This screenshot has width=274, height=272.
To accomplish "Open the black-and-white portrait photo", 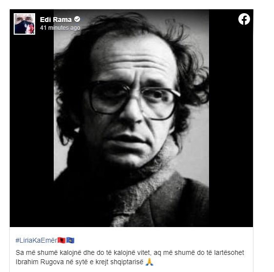I will pos(131,118).
